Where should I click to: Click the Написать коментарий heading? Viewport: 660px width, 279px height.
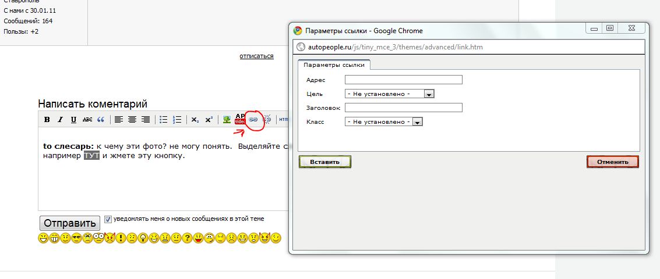pos(93,104)
